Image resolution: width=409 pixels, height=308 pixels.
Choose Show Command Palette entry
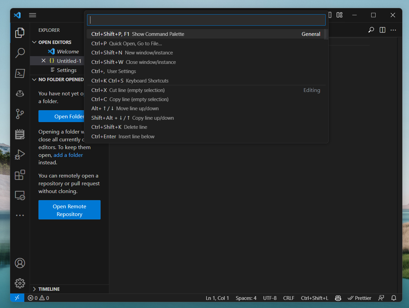coord(206,34)
